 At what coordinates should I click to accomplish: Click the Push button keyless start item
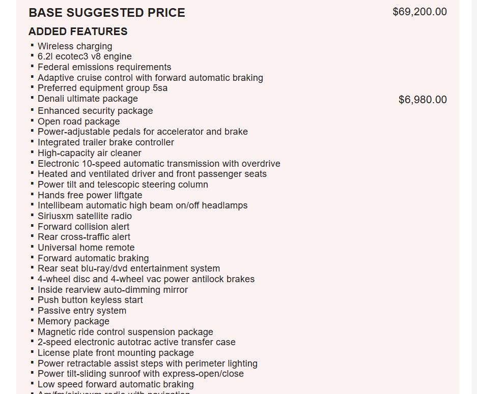pyautogui.click(x=90, y=300)
